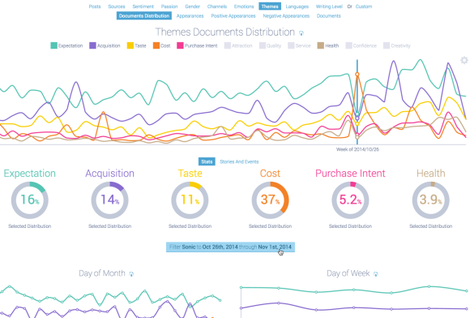Toggle the Health legend series
Image resolution: width=470 pixels, height=318 pixels.
328,45
